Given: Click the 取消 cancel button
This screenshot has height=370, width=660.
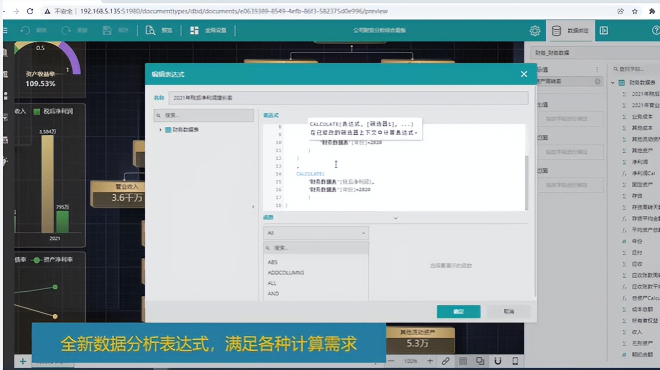Looking at the screenshot, I should [508, 311].
